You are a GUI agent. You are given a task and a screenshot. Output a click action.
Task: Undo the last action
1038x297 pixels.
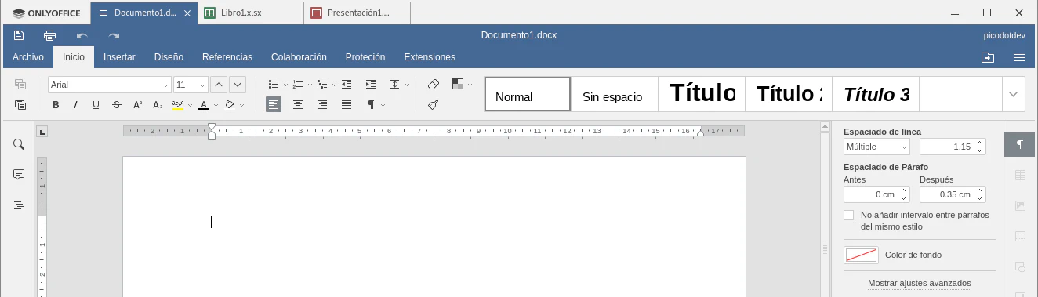click(82, 35)
